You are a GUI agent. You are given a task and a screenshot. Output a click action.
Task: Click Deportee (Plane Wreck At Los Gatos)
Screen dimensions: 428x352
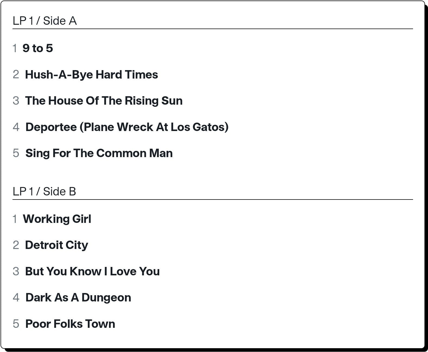127,127
